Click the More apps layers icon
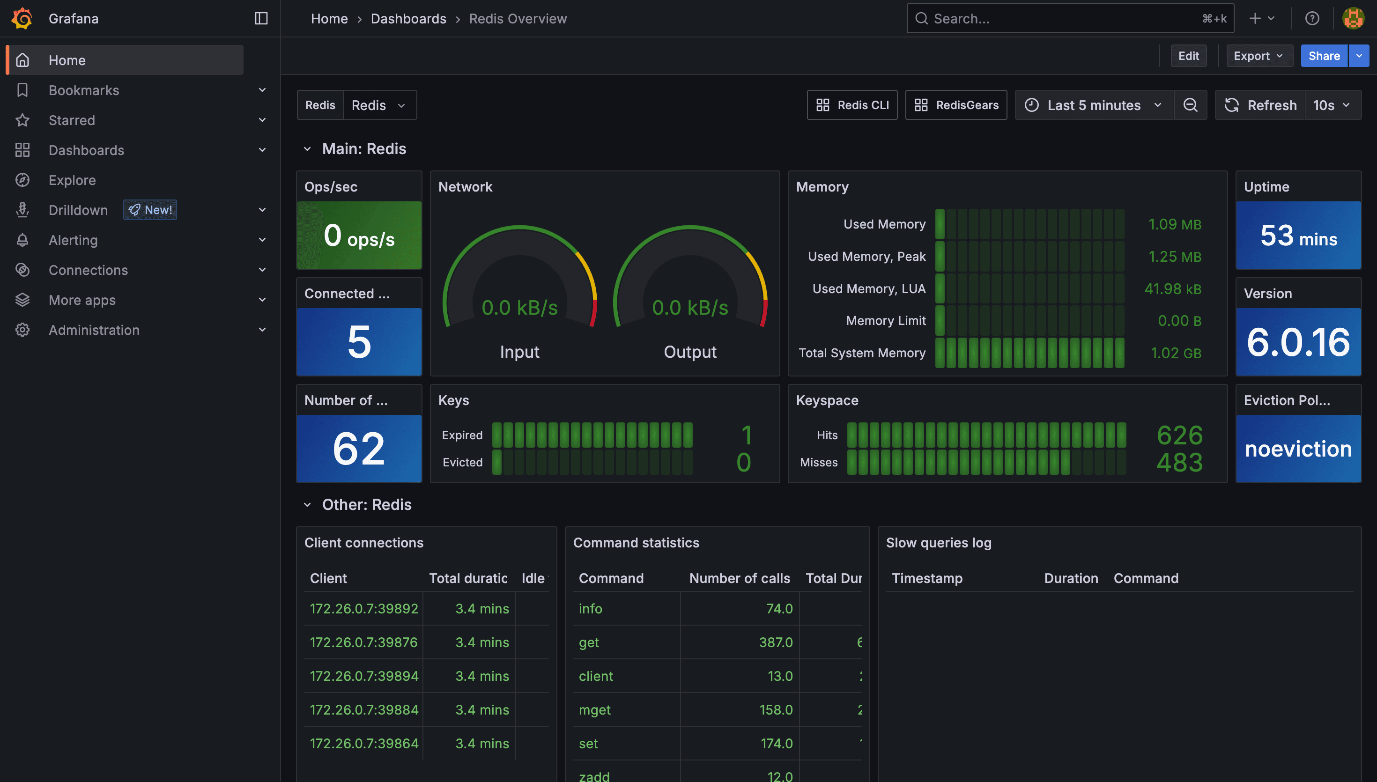1377x782 pixels. [x=22, y=300]
